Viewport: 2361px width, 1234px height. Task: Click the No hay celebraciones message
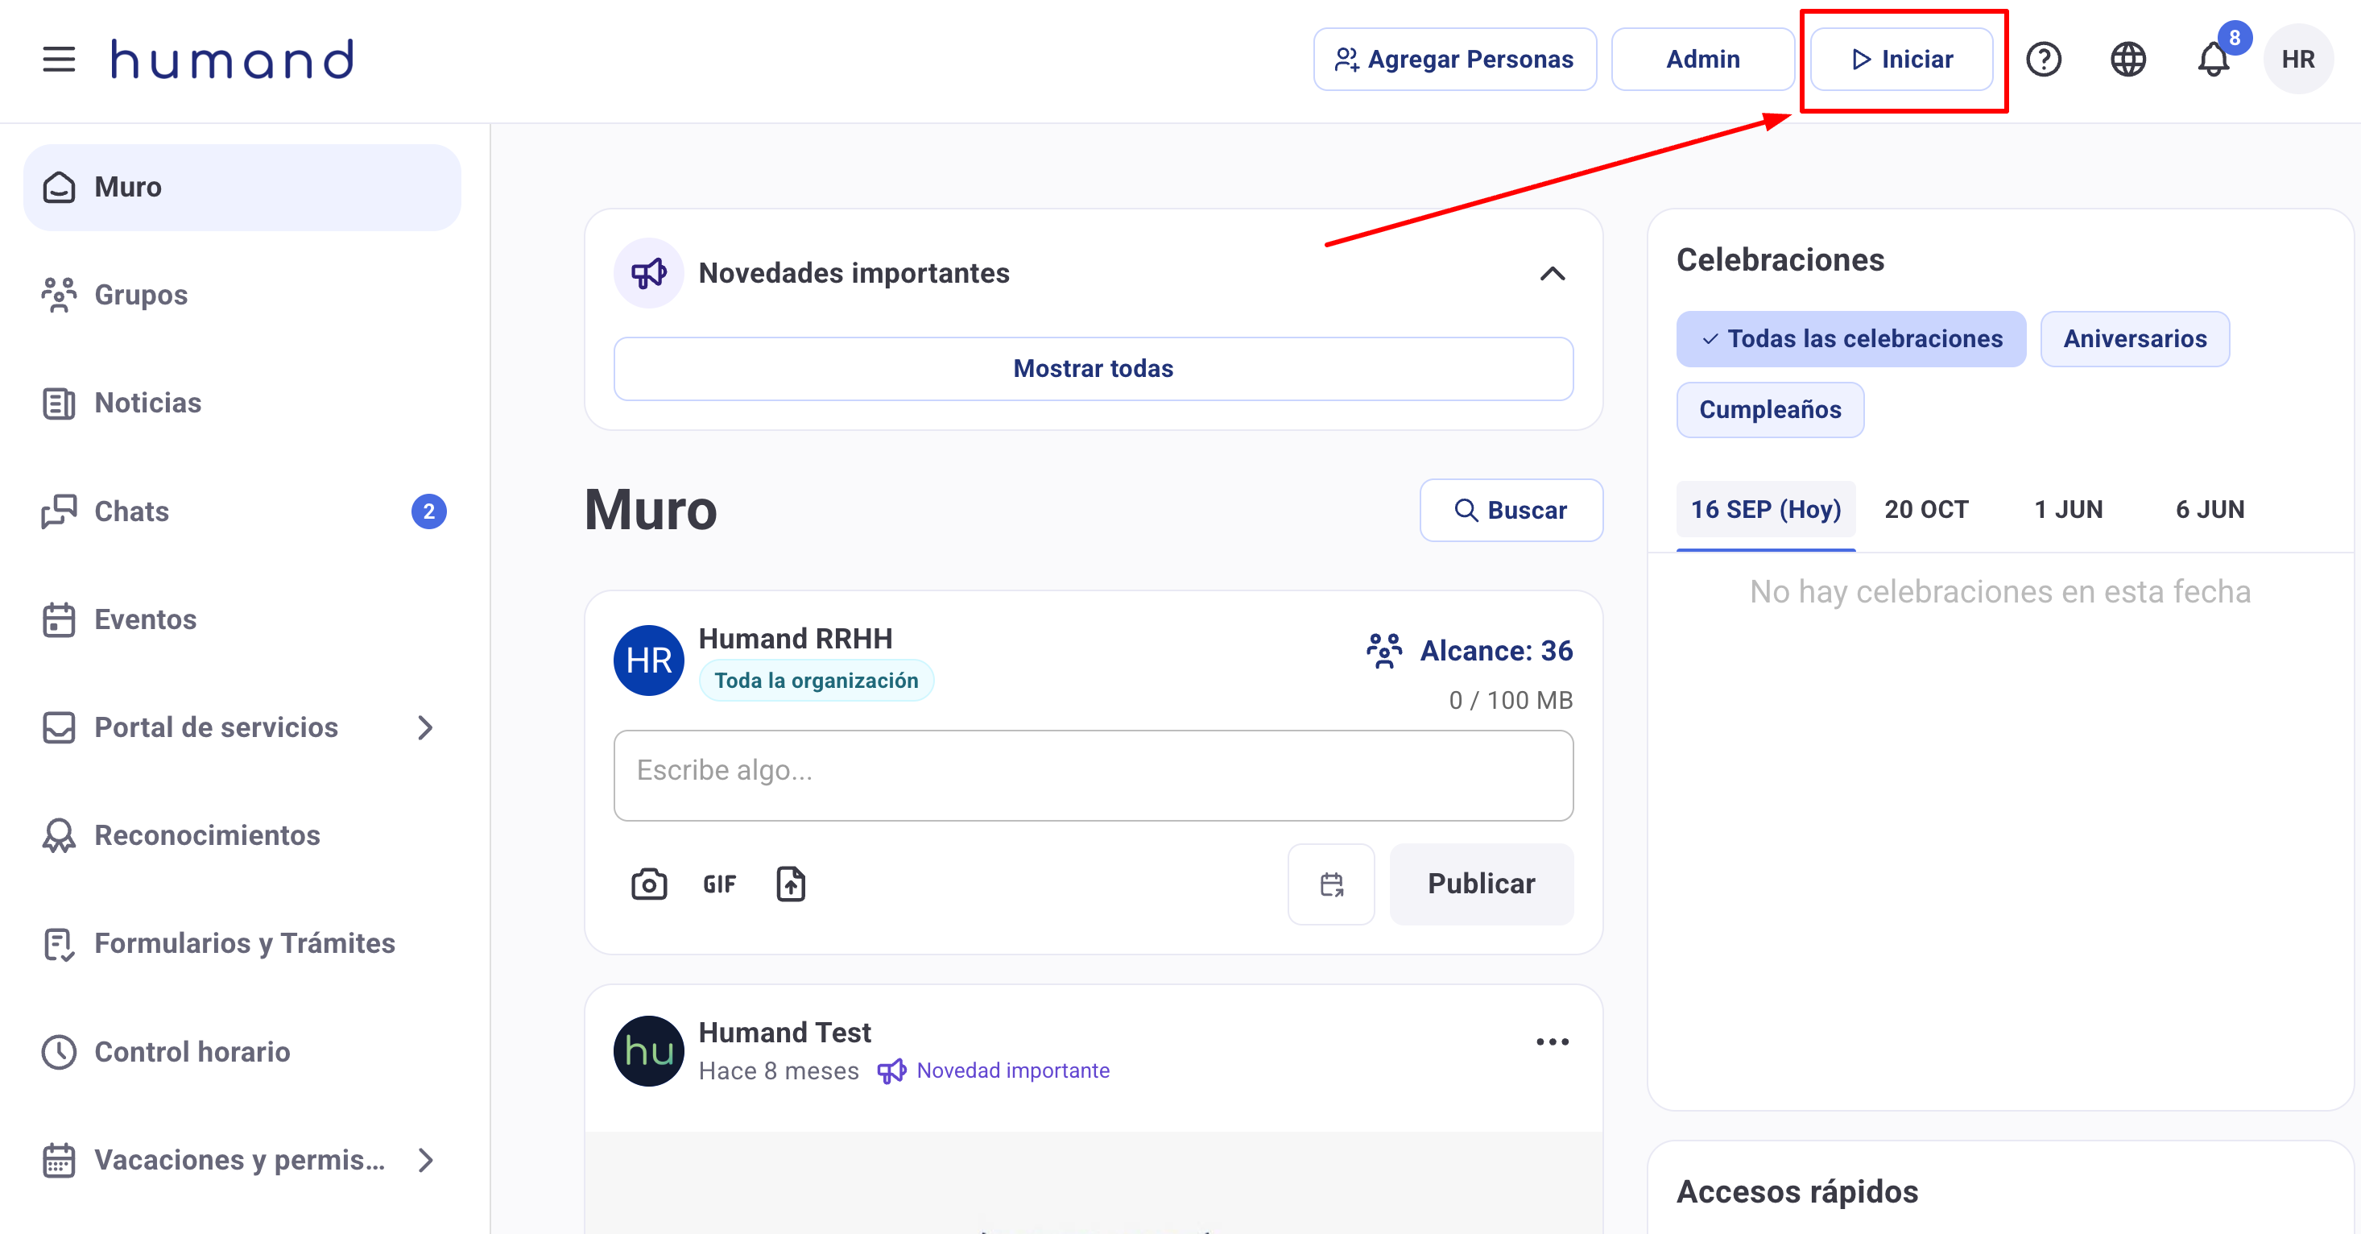click(2000, 592)
